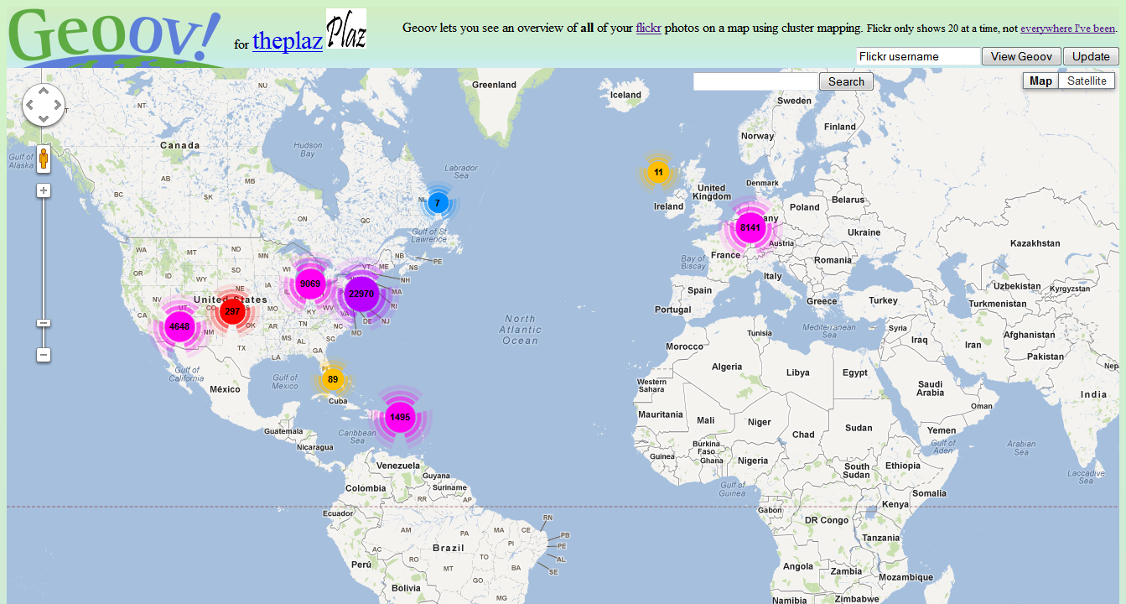
Task: Zoom in with the plus button
Action: (44, 190)
